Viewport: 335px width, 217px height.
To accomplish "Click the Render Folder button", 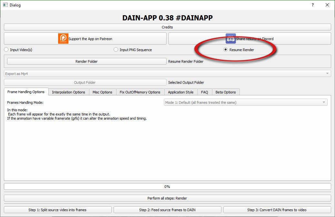I will [x=86, y=61].
